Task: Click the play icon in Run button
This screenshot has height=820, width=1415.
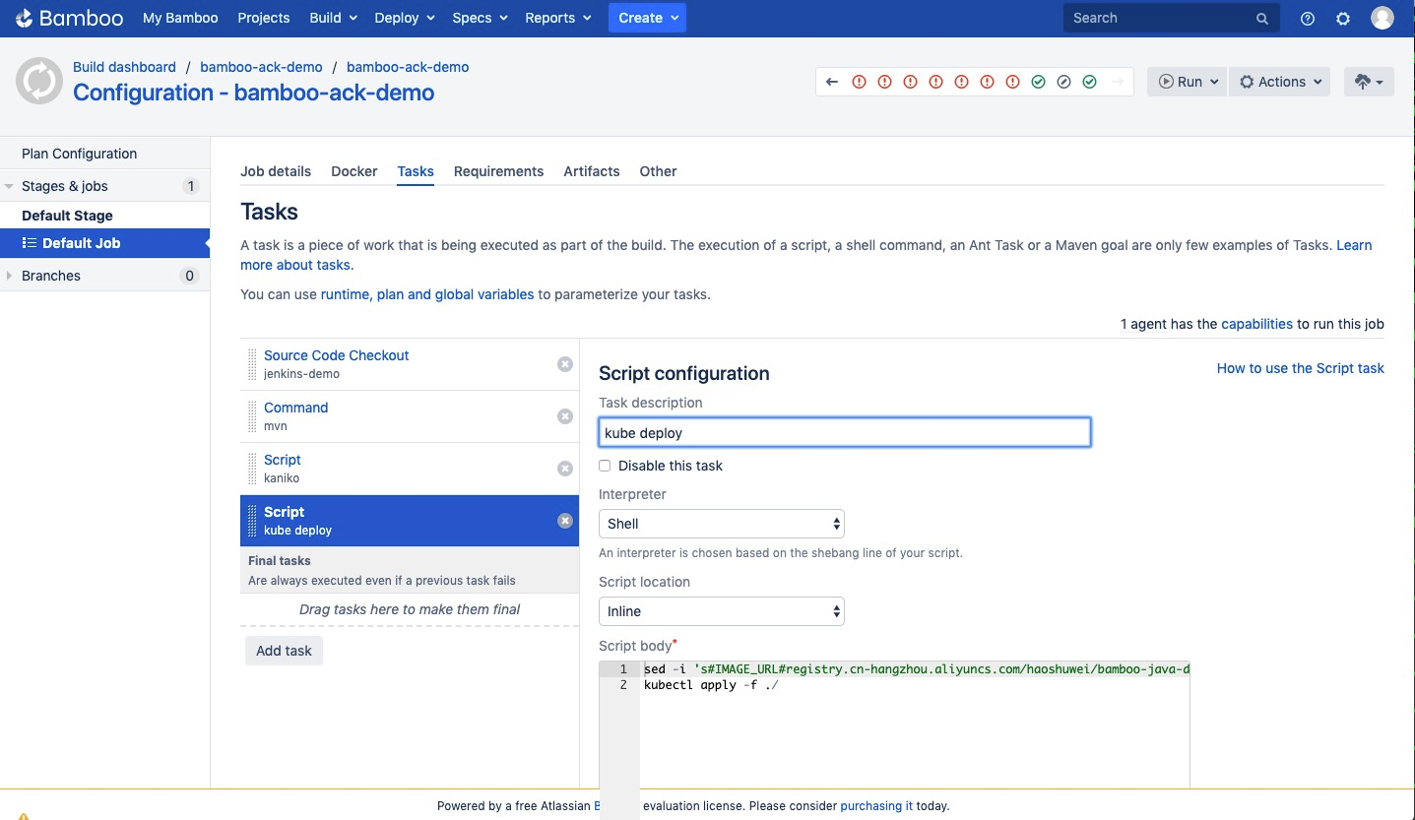Action: coord(1166,82)
